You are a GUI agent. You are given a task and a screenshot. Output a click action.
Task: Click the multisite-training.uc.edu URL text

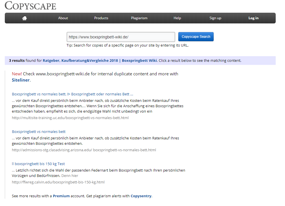pos(70,118)
